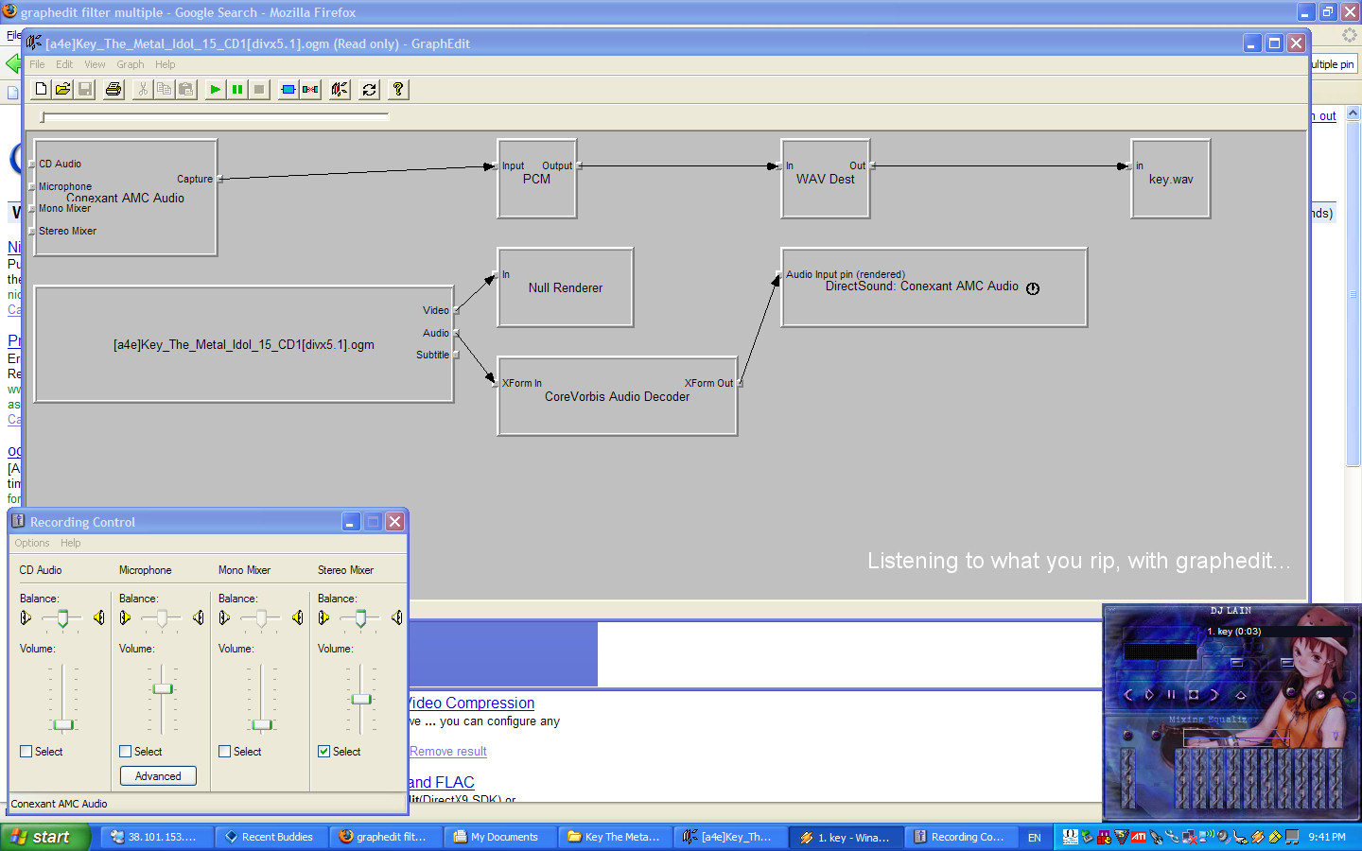The height and width of the screenshot is (851, 1362).
Task: Open a graph file with the folder icon
Action: (62, 89)
